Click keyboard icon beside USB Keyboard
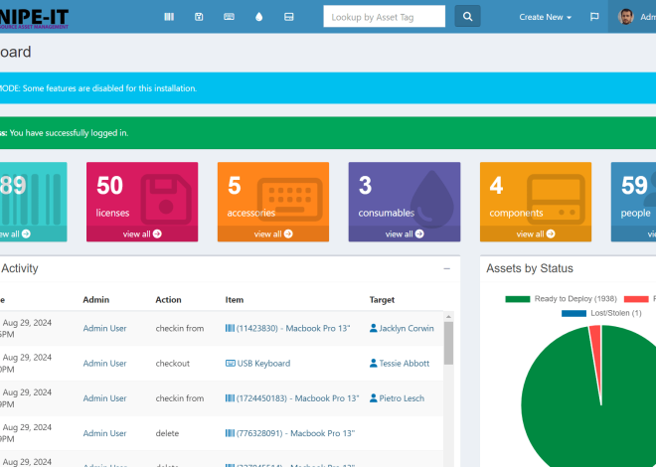 pyautogui.click(x=231, y=364)
